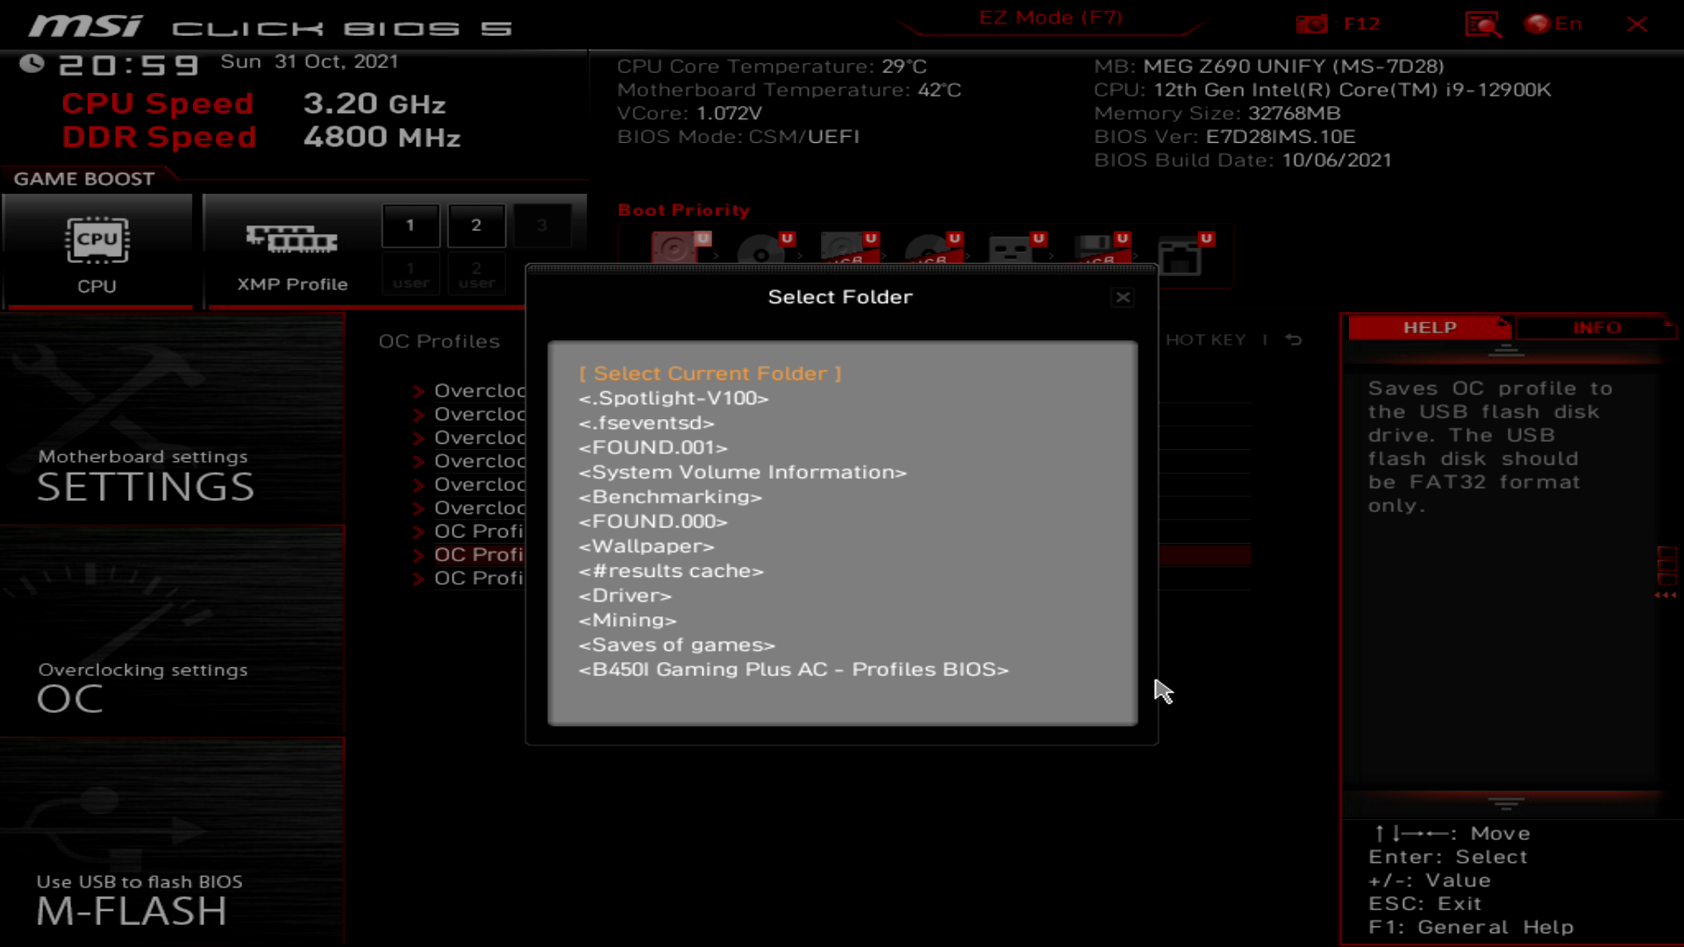Open the Benchmarking folder
Viewport: 1684px width, 947px height.
coord(669,496)
